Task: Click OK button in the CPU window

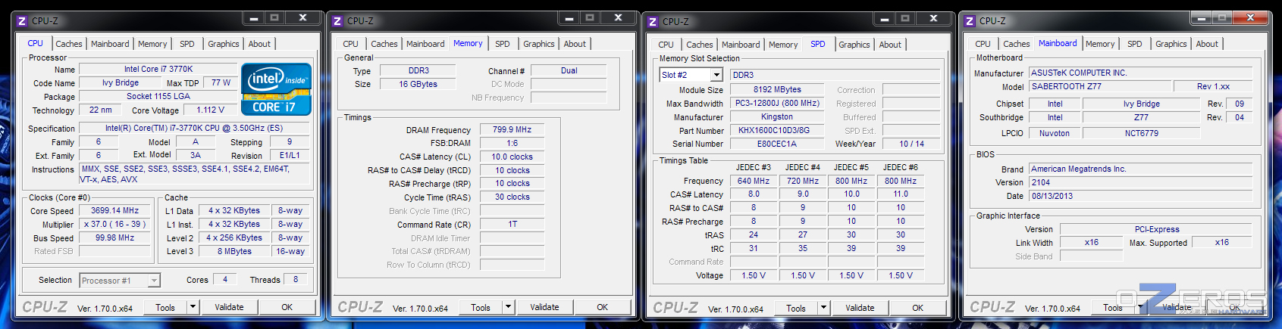Action: click(287, 307)
